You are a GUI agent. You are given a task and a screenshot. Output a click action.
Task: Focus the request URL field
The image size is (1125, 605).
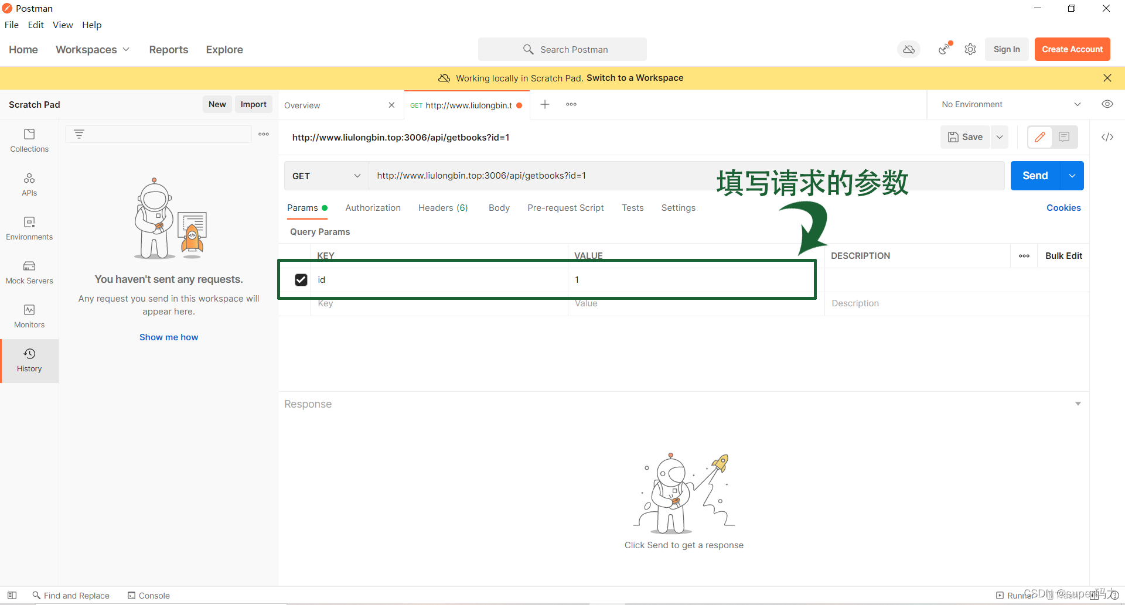click(686, 176)
